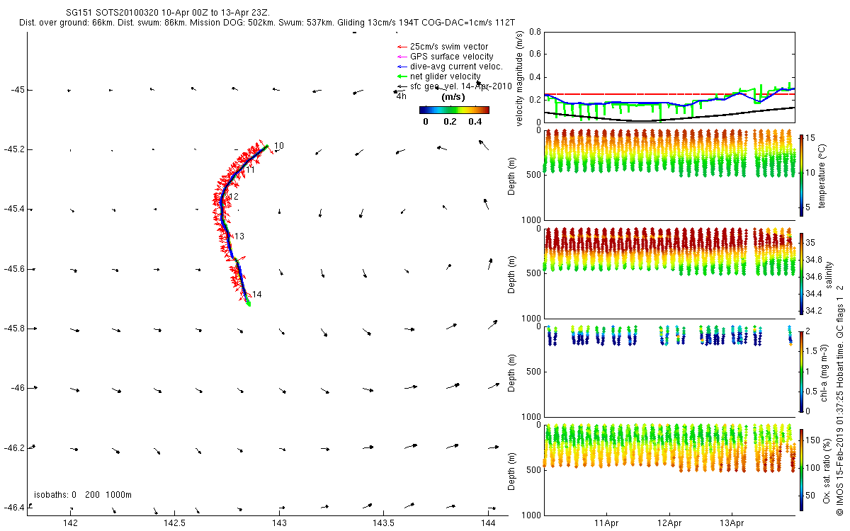850x531 pixels.
Task: Click the velocity (m/s) color bar in map legend
Action: point(454,110)
